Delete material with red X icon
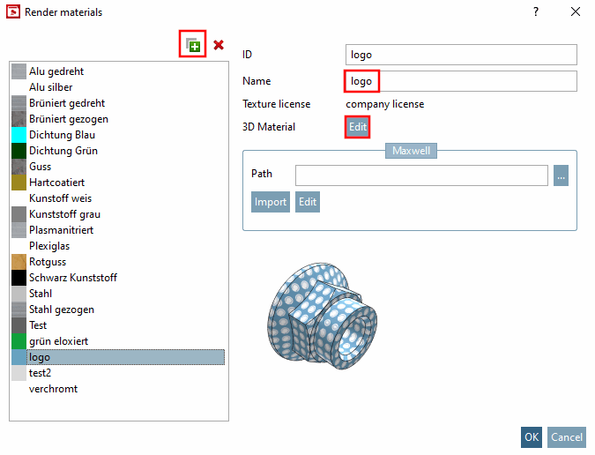This screenshot has height=455, width=595. (219, 45)
